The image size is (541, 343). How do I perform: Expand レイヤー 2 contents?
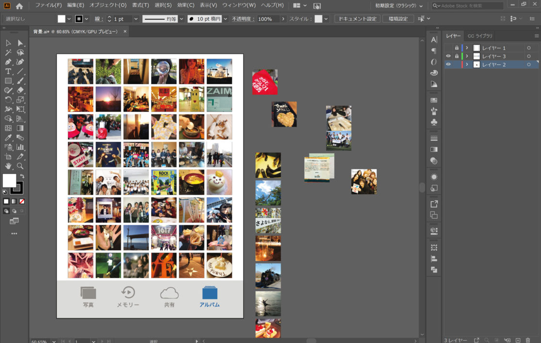pyautogui.click(x=467, y=64)
